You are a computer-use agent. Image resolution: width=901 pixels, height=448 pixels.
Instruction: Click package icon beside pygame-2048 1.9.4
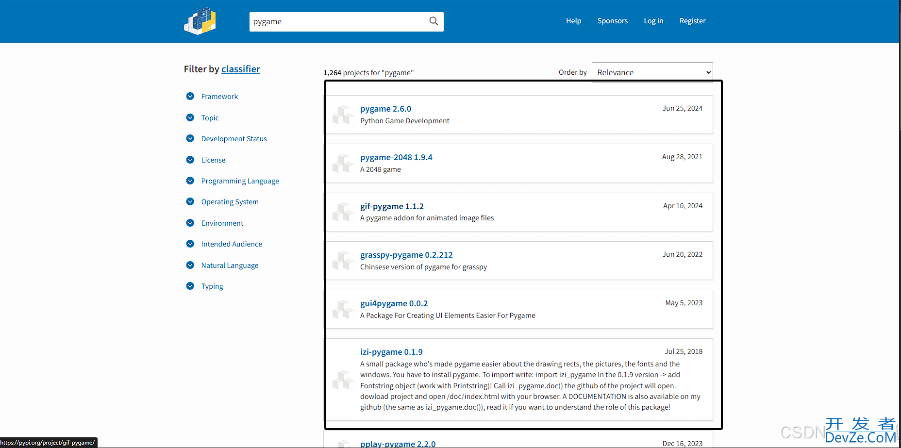[343, 163]
